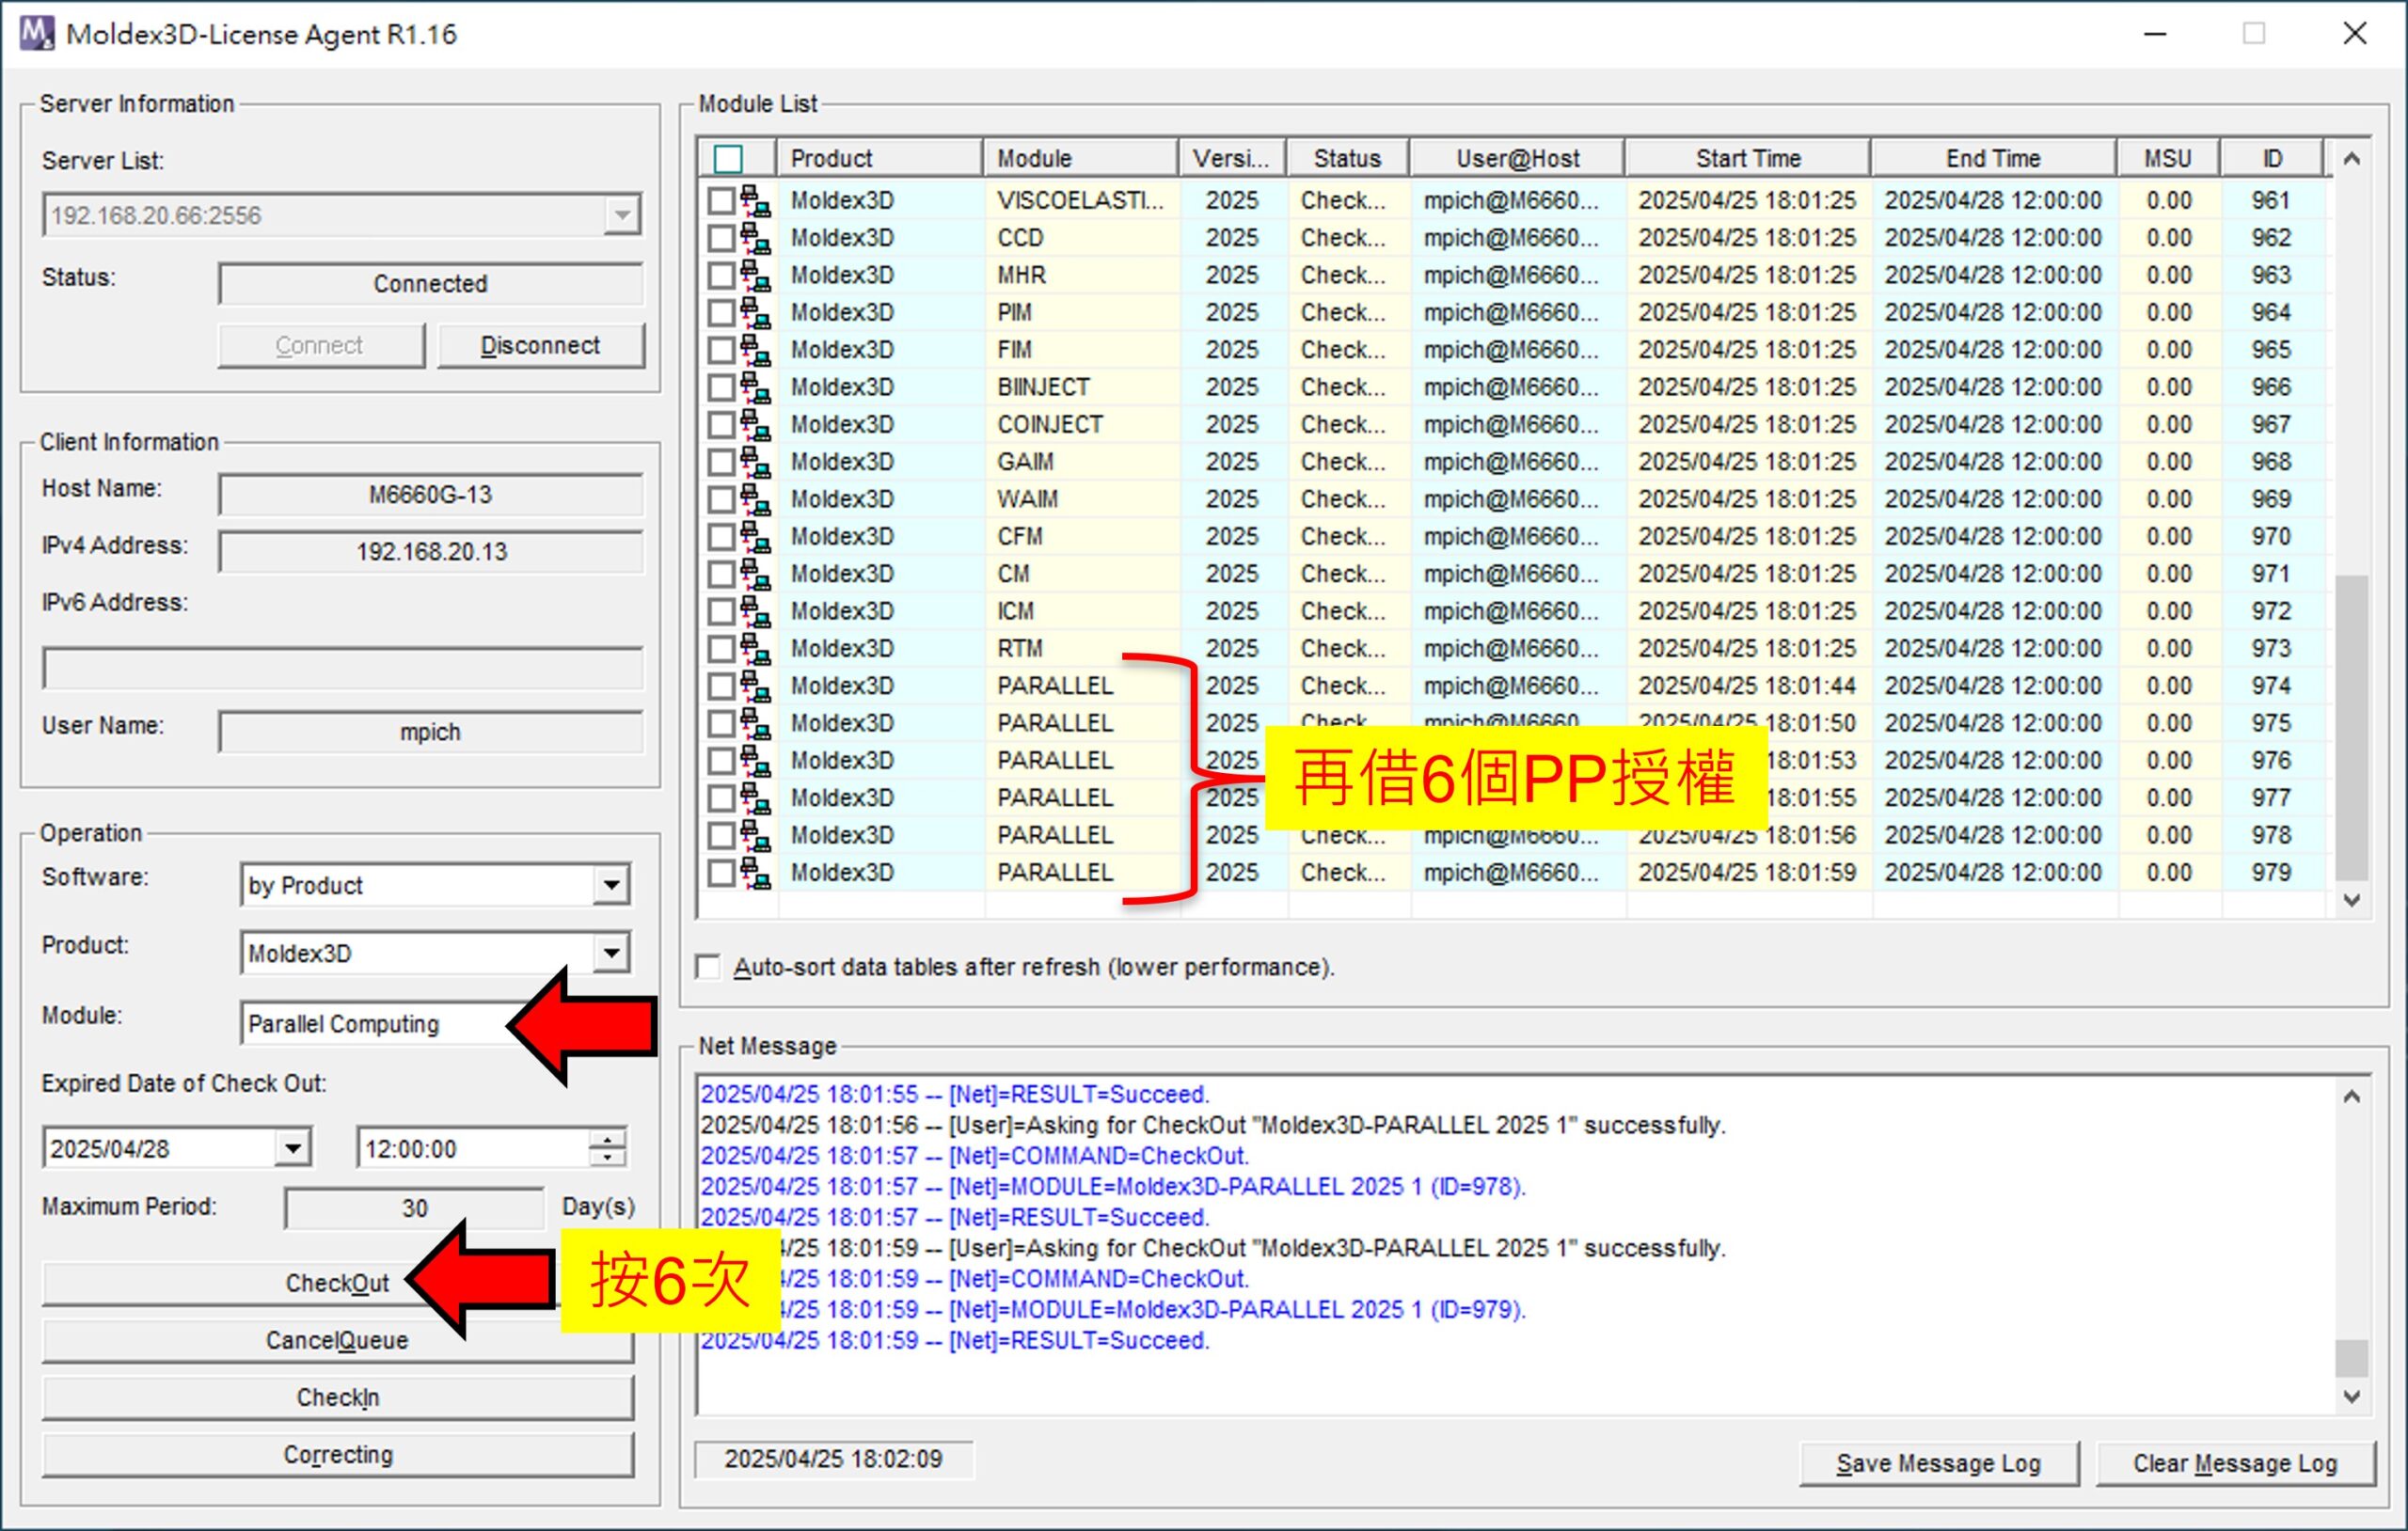Screen dimensions: 2408x1531
Task: Increase the expiration time with the up spinner
Action: coord(607,1138)
